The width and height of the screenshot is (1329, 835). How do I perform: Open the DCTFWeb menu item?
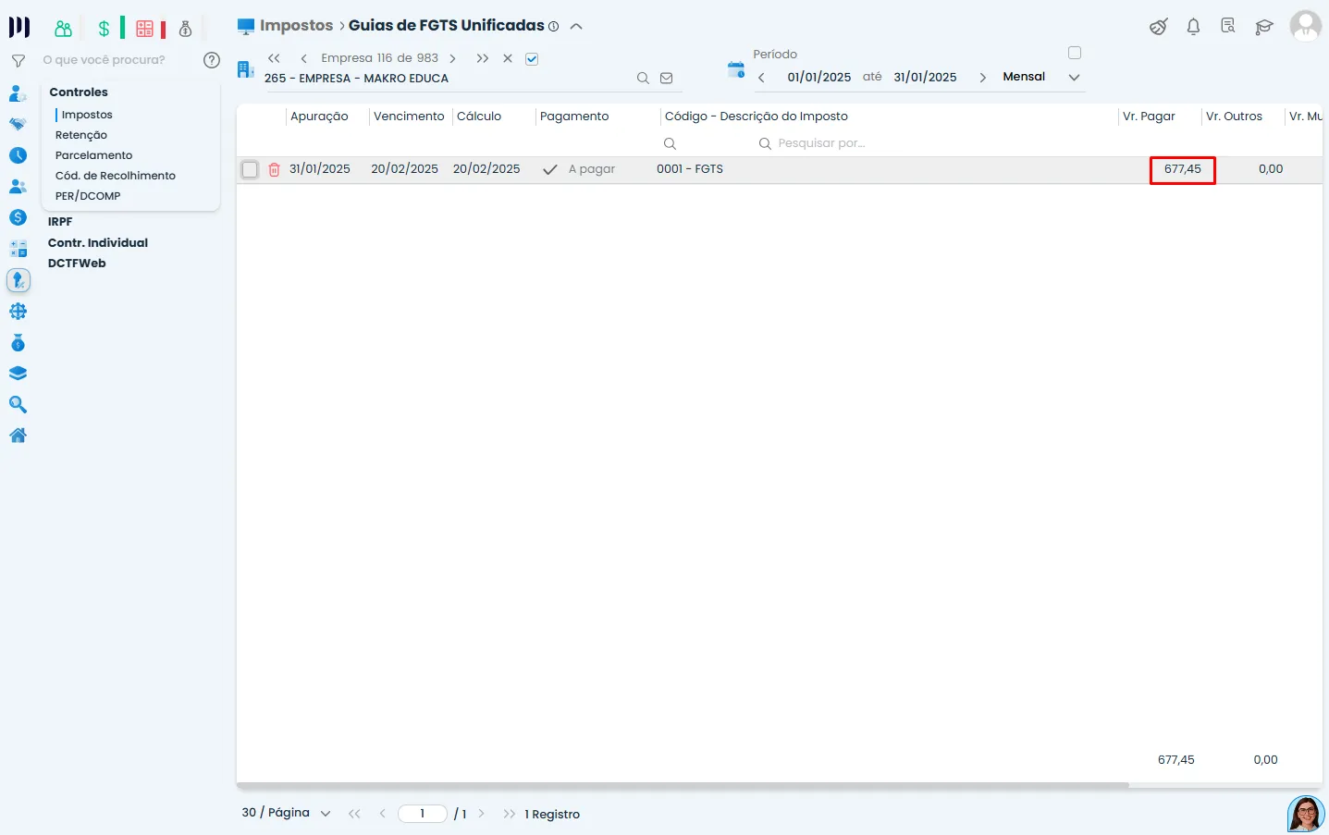[x=77, y=264]
